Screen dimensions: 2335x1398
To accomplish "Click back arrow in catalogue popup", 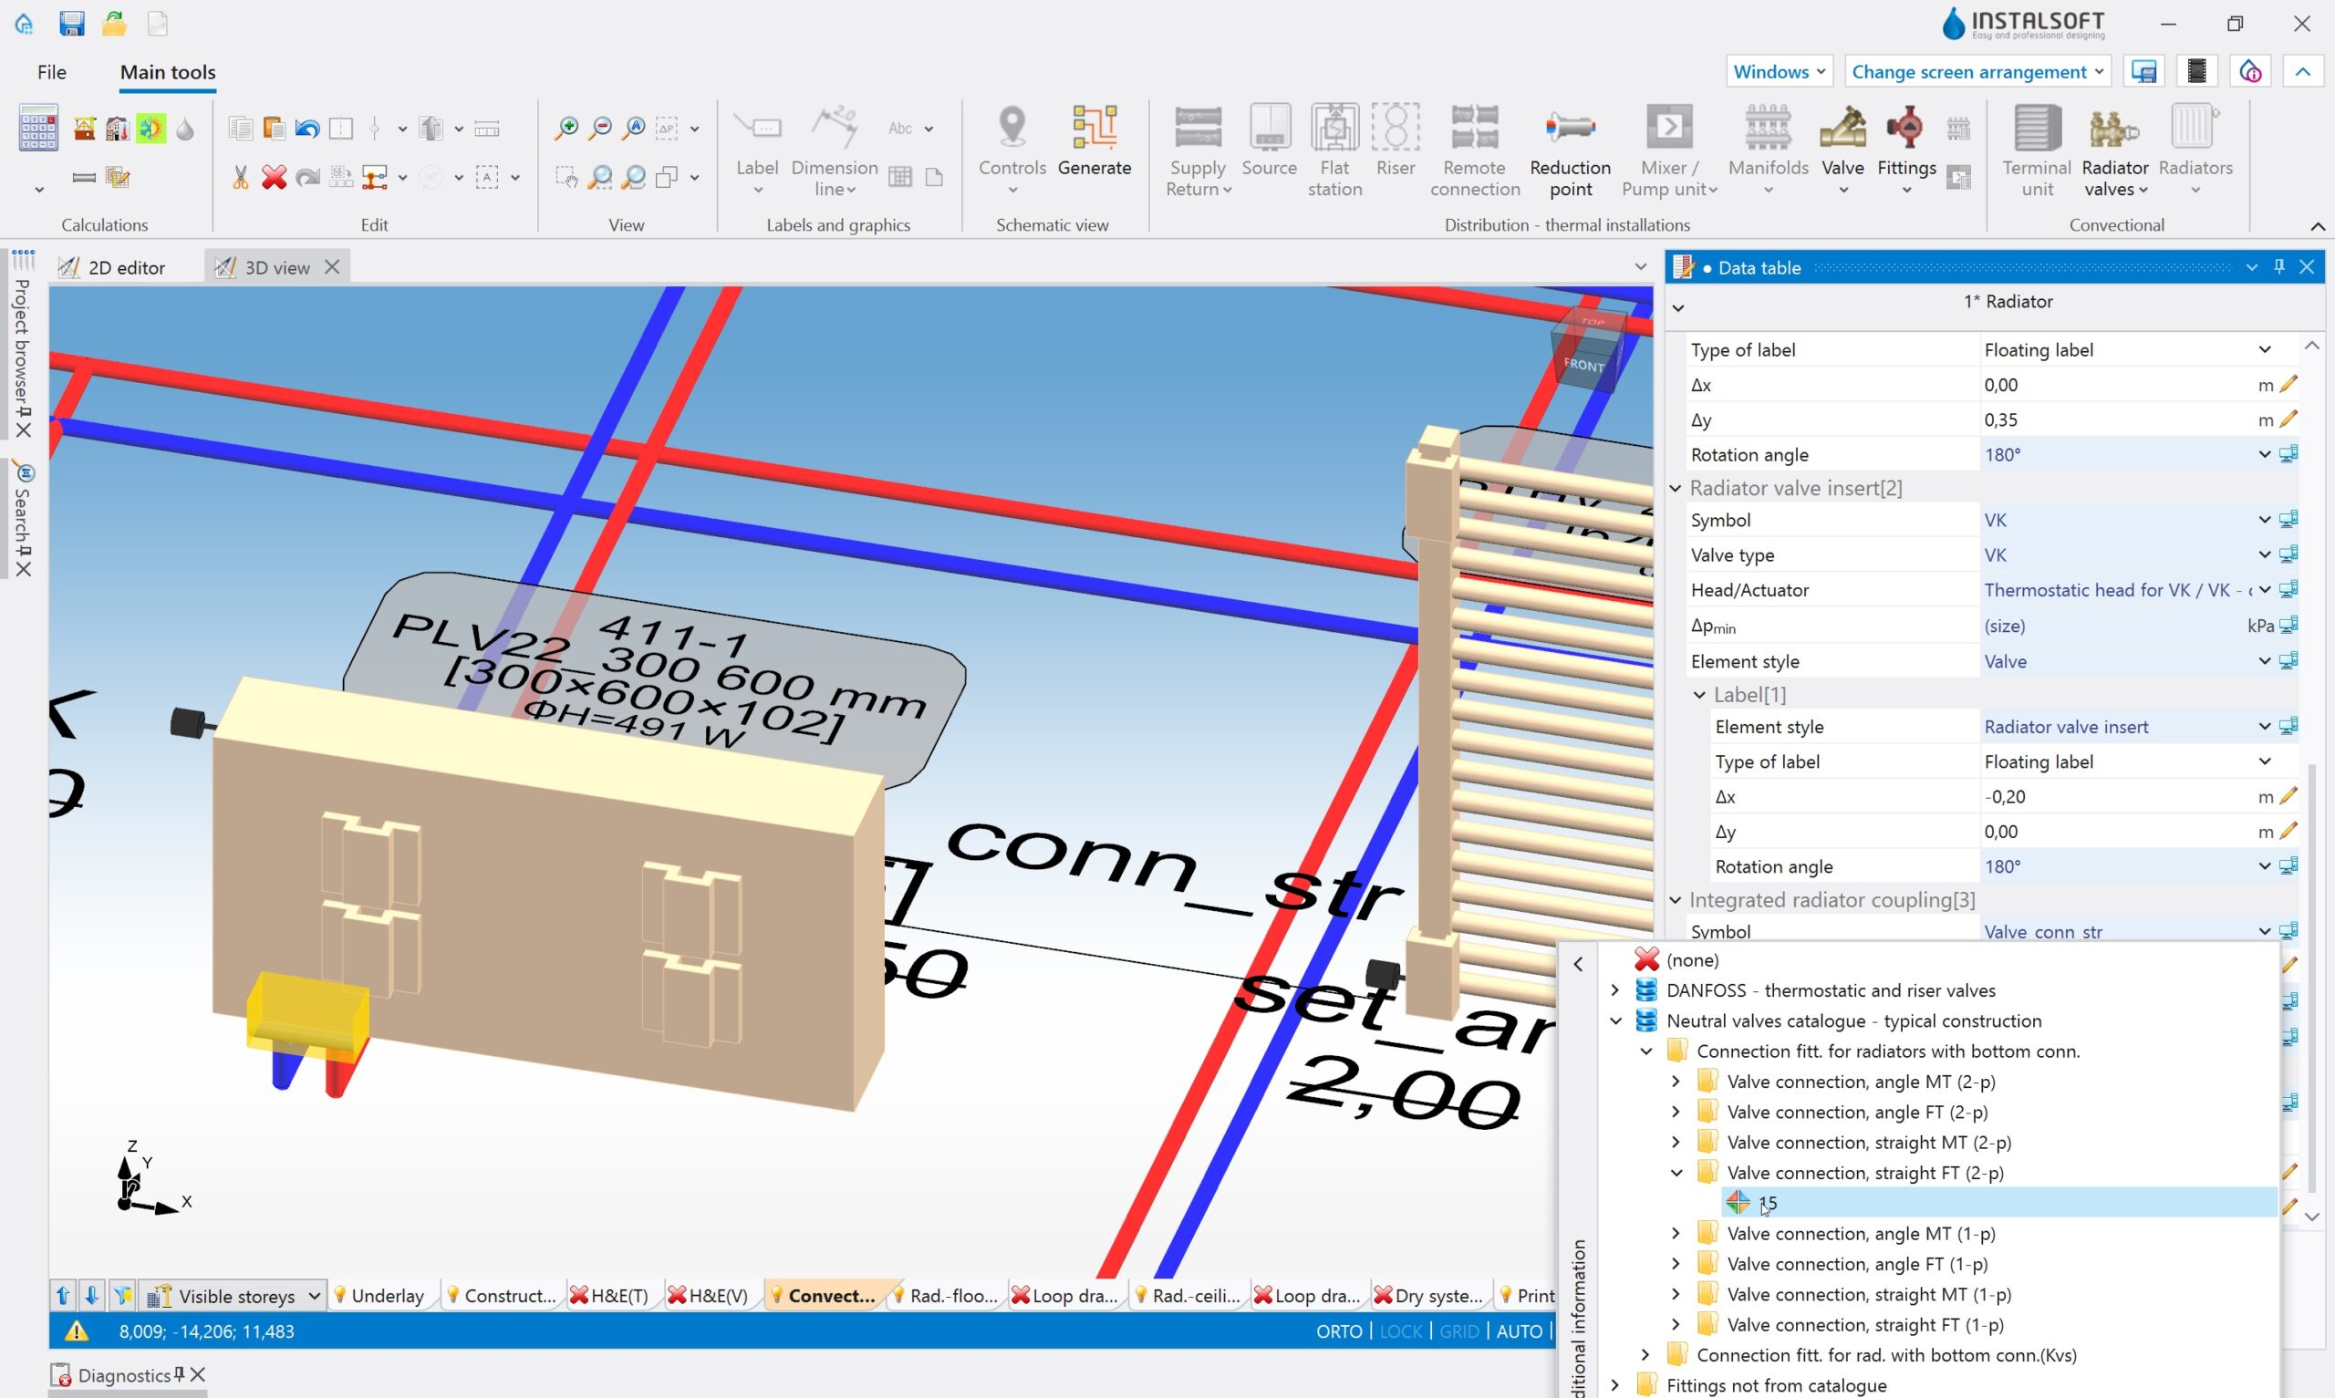I will [1579, 964].
